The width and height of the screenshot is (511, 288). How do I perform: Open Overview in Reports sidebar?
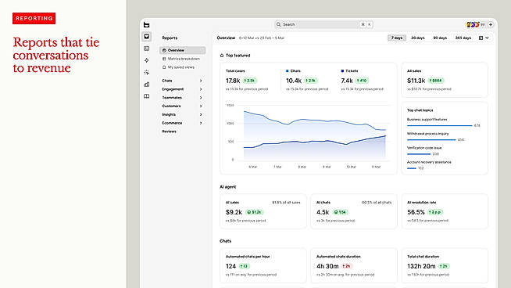tap(183, 50)
